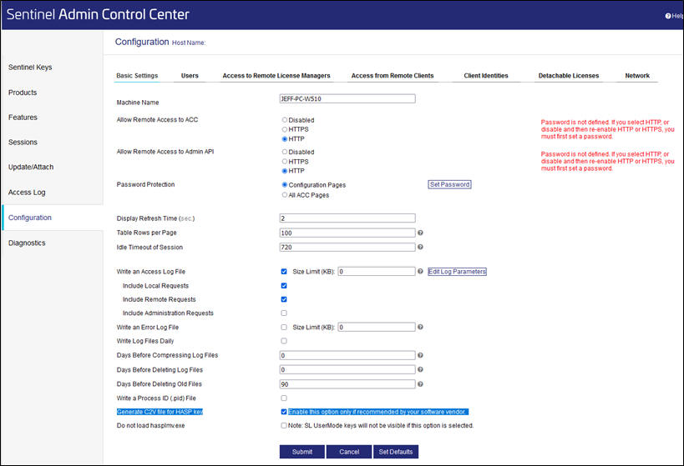
Task: Open Client Identities tab
Action: [x=486, y=76]
